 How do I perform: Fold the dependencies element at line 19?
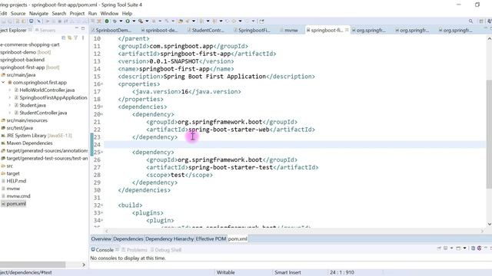coord(102,107)
